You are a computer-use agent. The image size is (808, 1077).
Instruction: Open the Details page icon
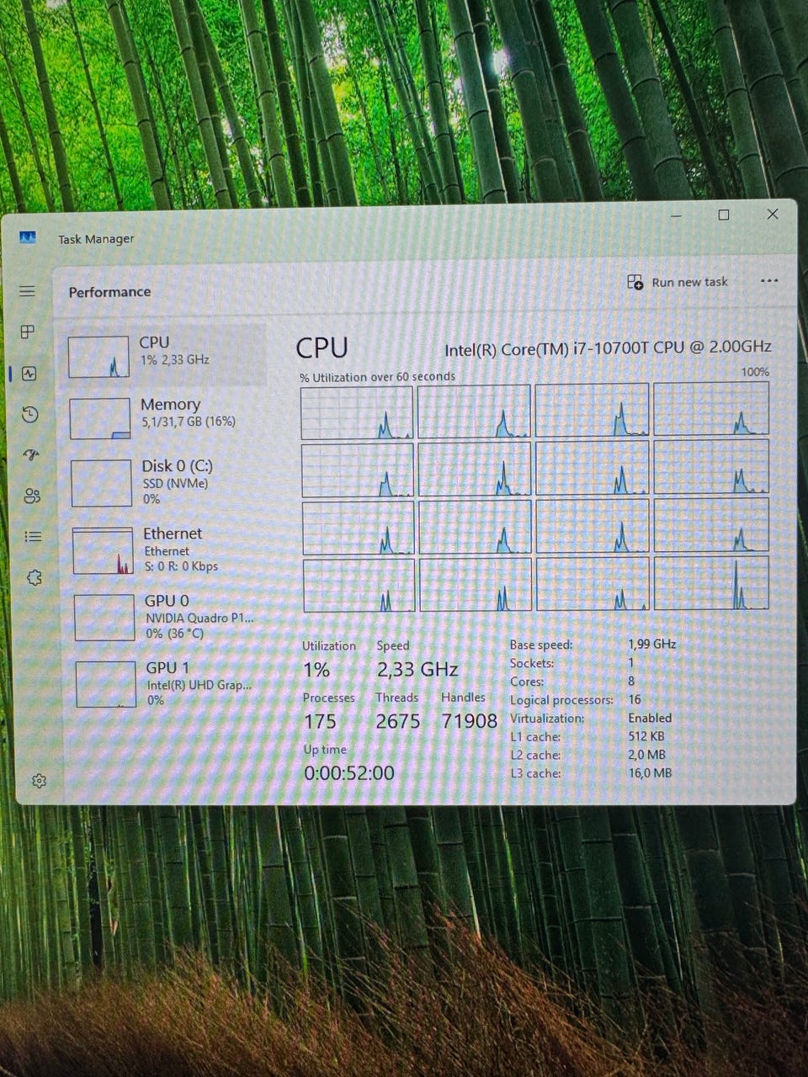point(33,536)
